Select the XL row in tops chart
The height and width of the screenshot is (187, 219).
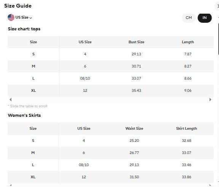[110, 90]
